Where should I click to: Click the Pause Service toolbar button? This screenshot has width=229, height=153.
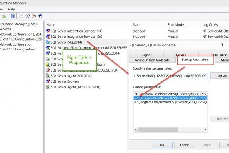click(x=27, y=16)
